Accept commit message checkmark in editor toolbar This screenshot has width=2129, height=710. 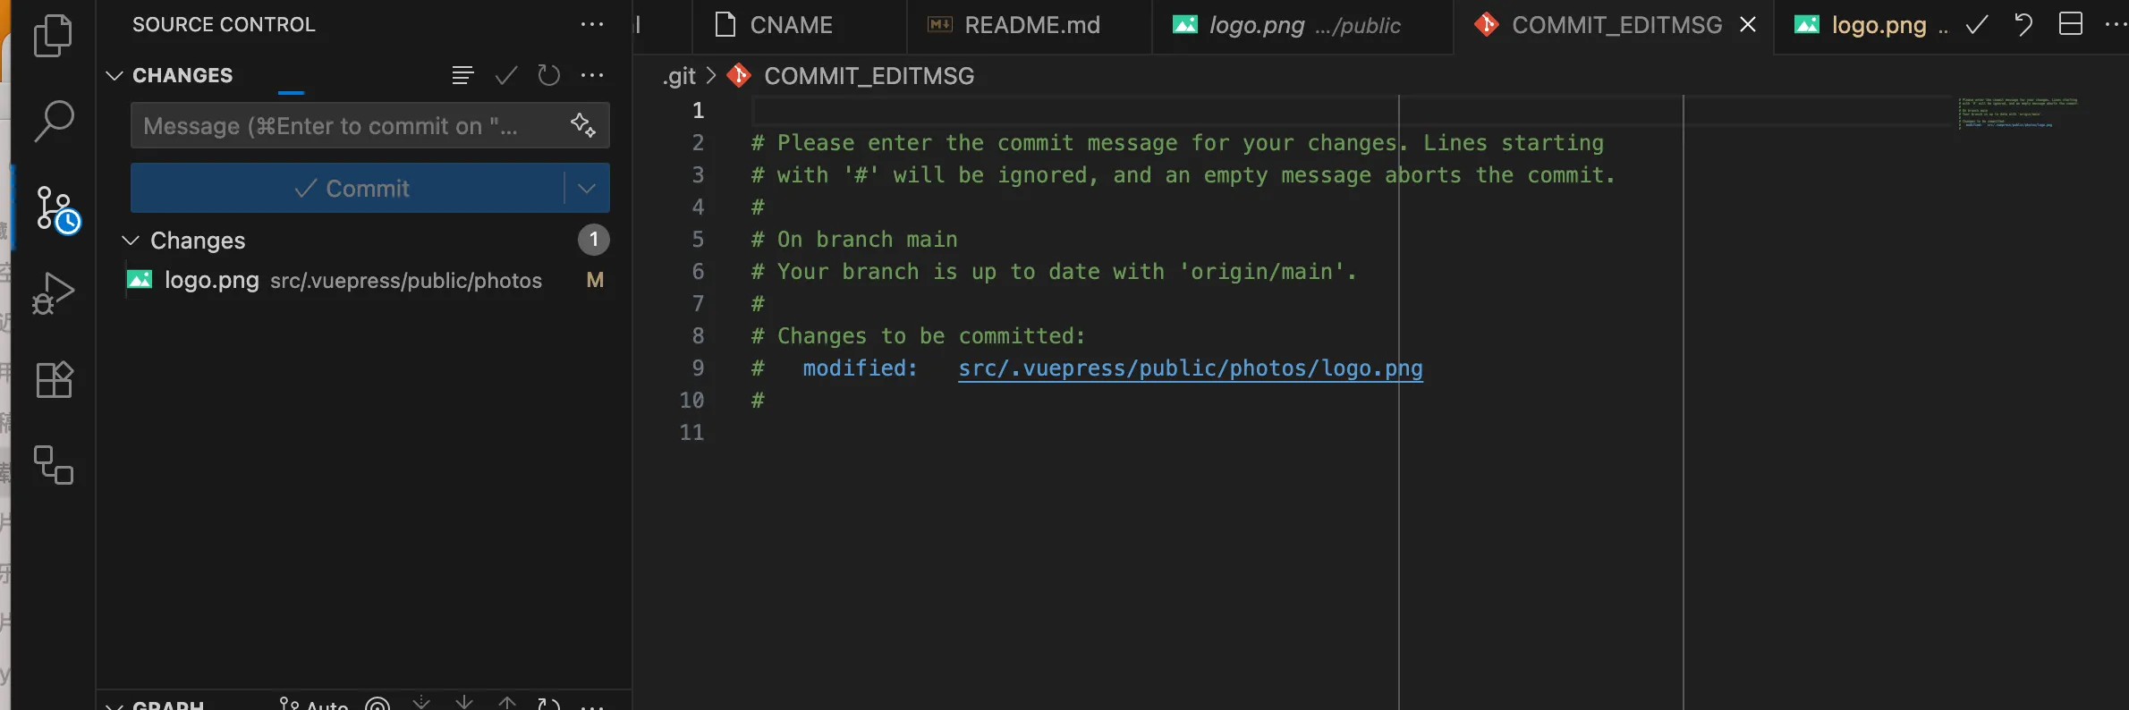[1977, 24]
